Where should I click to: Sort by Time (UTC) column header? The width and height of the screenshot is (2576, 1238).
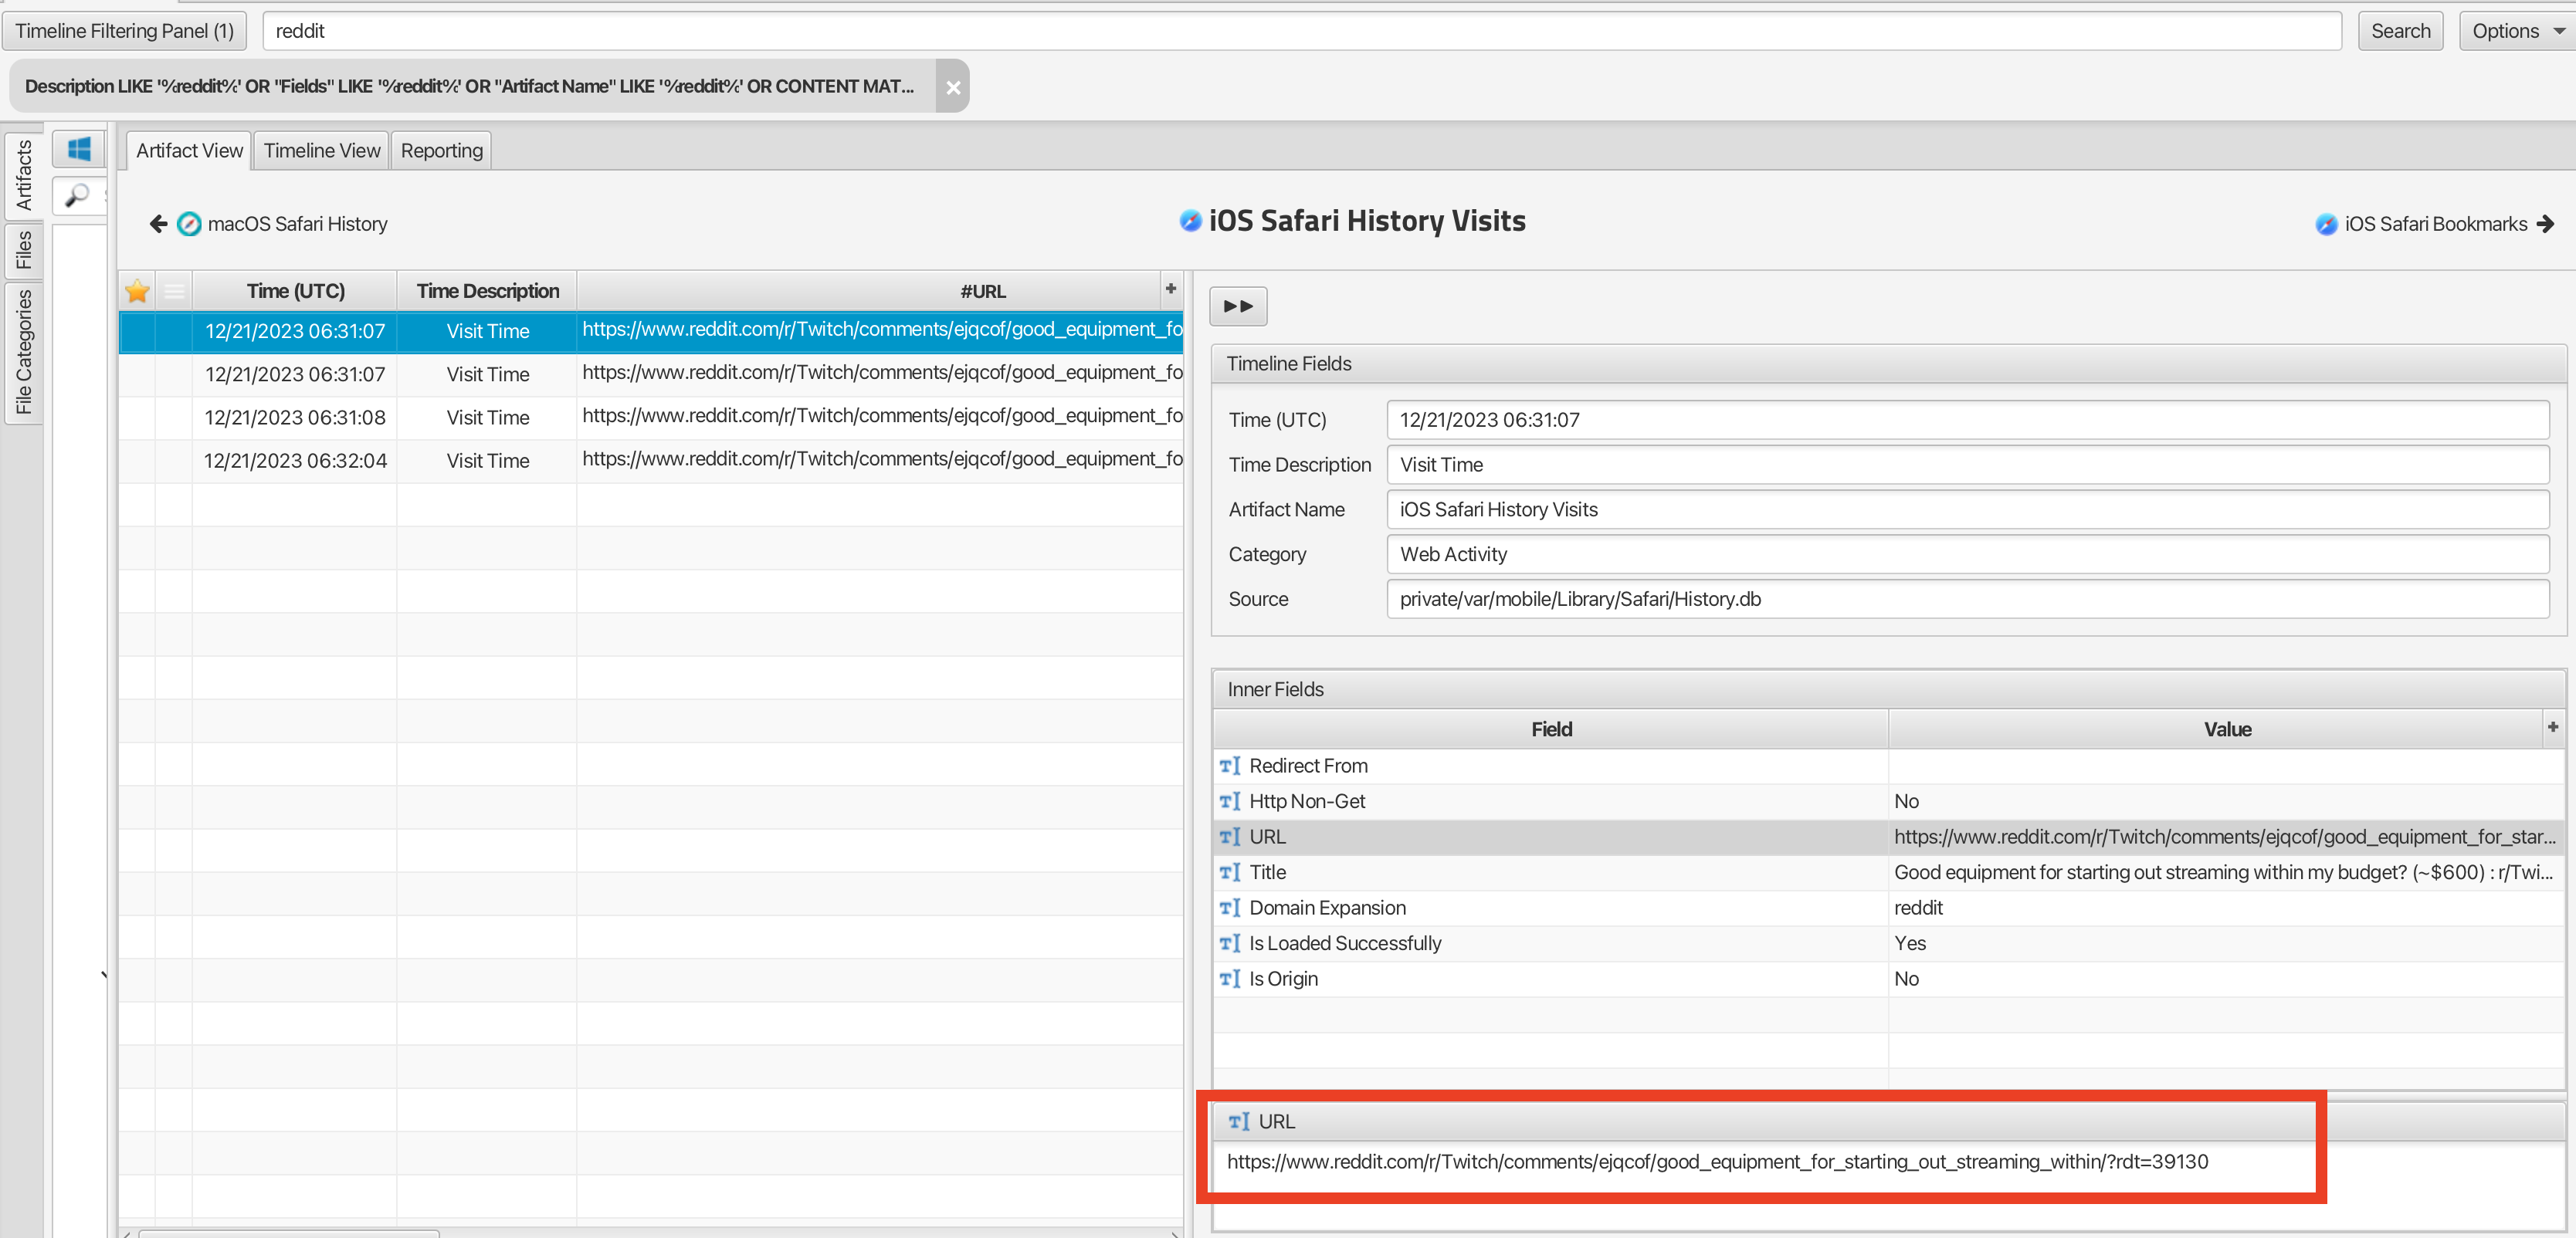pos(295,291)
